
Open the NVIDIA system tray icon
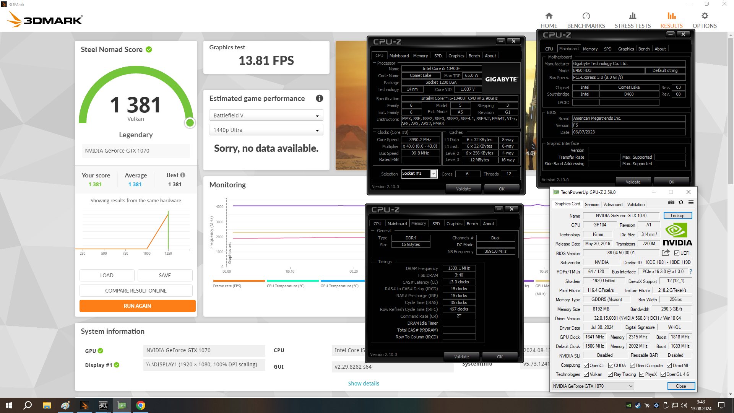tap(628, 405)
